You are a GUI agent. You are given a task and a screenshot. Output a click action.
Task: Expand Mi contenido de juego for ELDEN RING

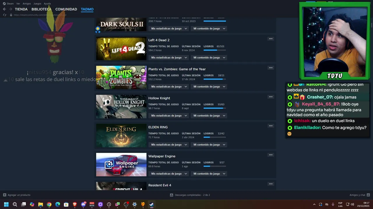[209, 145]
